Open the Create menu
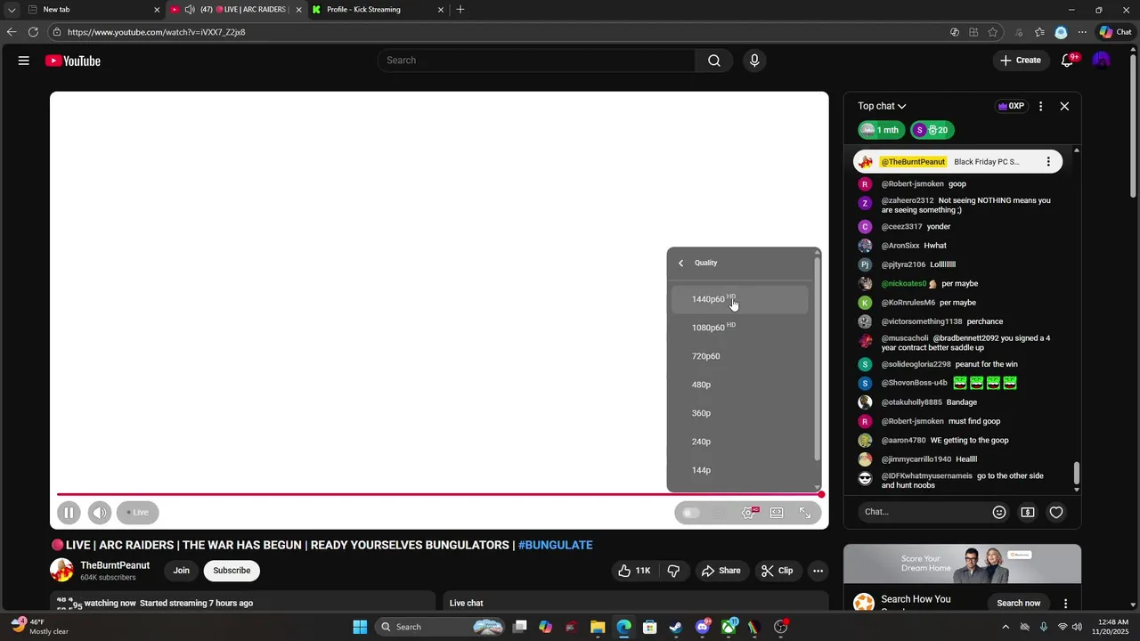 1021,61
